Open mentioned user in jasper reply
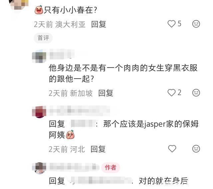This screenshot has height=189, width=213. [x=83, y=123]
